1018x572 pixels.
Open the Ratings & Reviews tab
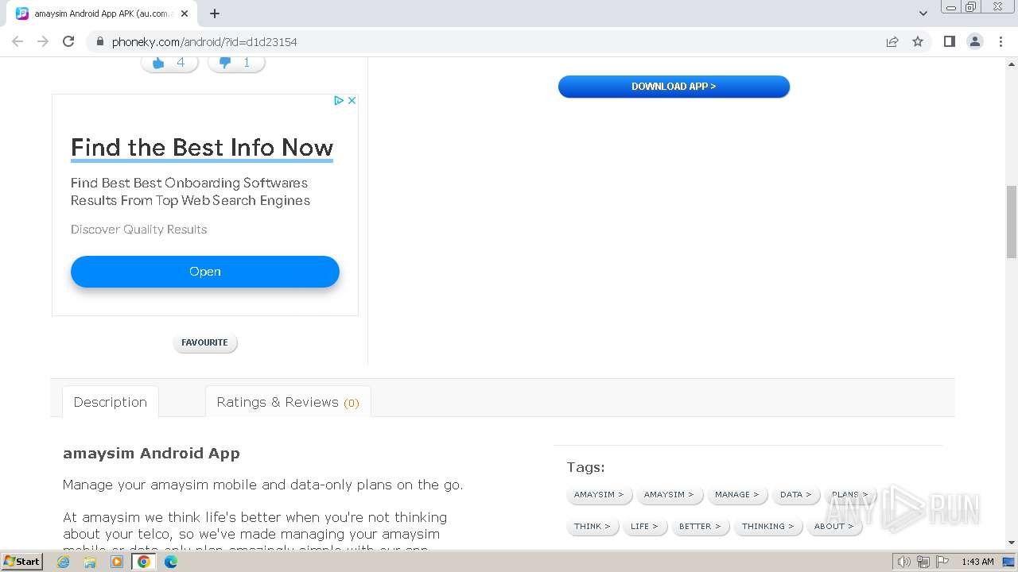(x=288, y=402)
